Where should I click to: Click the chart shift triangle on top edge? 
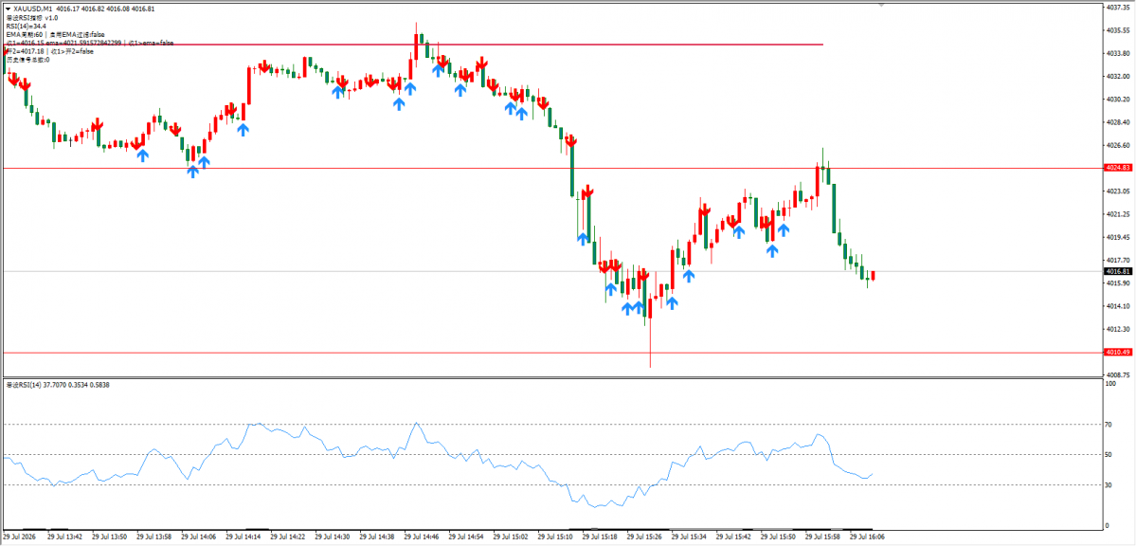pyautogui.click(x=882, y=4)
